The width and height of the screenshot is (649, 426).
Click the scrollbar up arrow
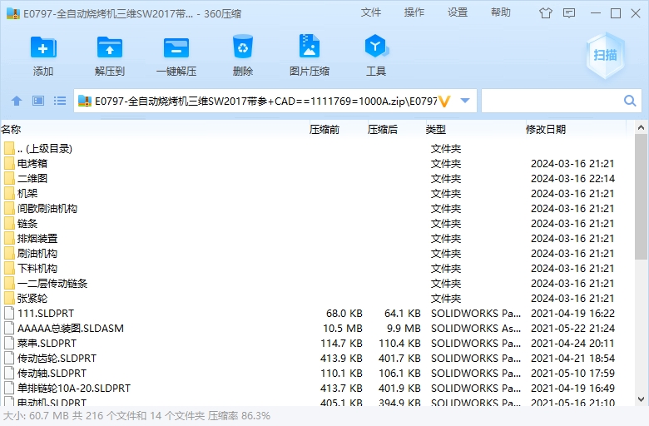(x=642, y=128)
